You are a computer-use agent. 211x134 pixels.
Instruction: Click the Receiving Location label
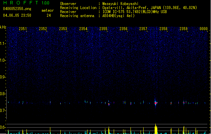(78, 8)
